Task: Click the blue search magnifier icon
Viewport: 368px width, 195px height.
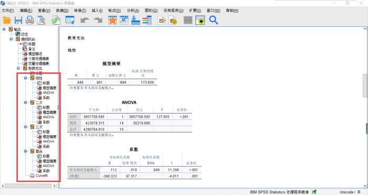Action: click(213, 20)
